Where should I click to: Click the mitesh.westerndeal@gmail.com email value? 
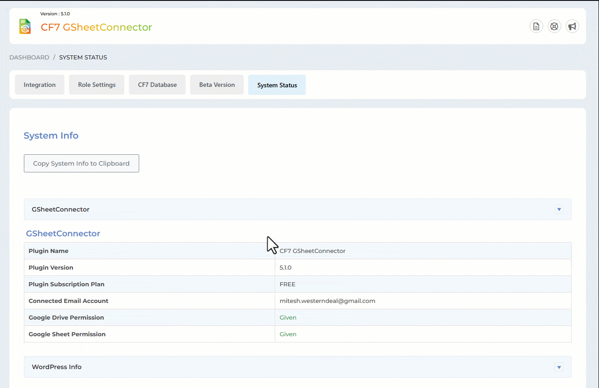327,301
